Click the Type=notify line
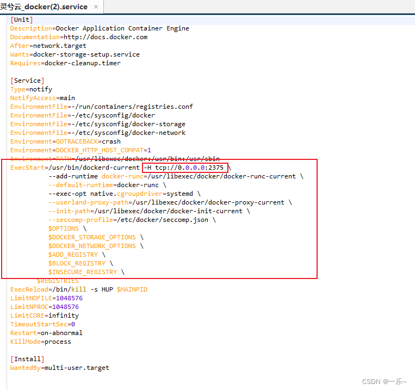Viewport: 415px width, 390px height. tap(31, 89)
